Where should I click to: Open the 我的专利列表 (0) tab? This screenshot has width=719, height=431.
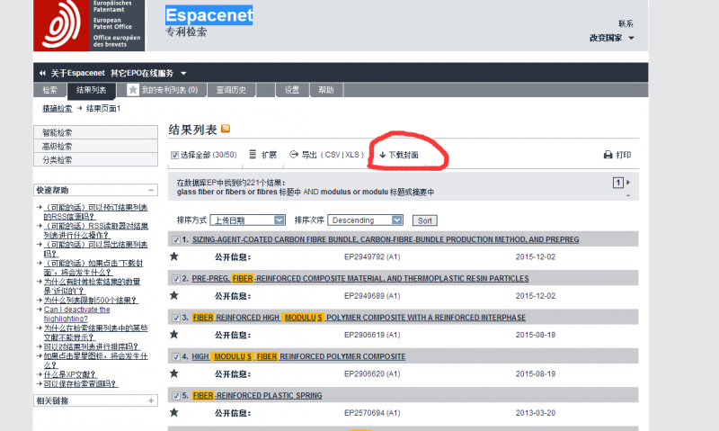click(163, 90)
